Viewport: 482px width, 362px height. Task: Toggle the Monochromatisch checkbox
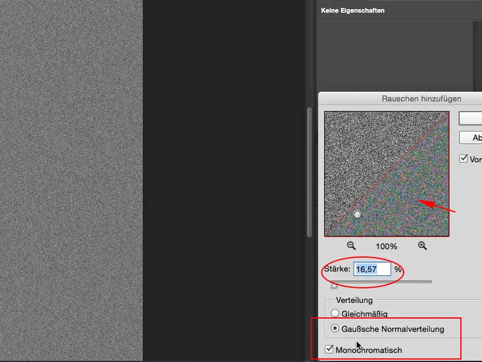point(329,349)
